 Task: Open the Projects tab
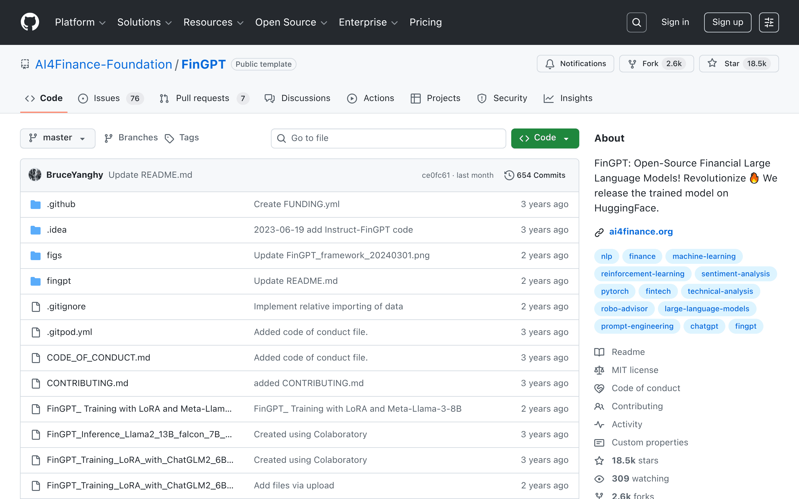435,98
